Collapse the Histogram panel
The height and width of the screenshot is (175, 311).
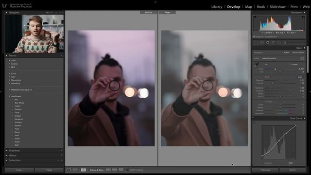click(305, 13)
